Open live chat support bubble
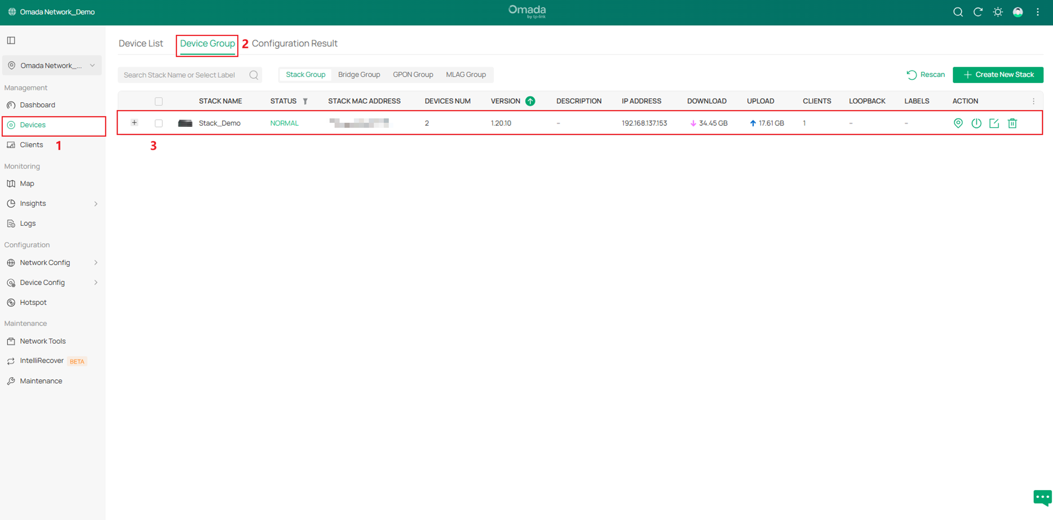This screenshot has width=1053, height=520. [x=1042, y=497]
